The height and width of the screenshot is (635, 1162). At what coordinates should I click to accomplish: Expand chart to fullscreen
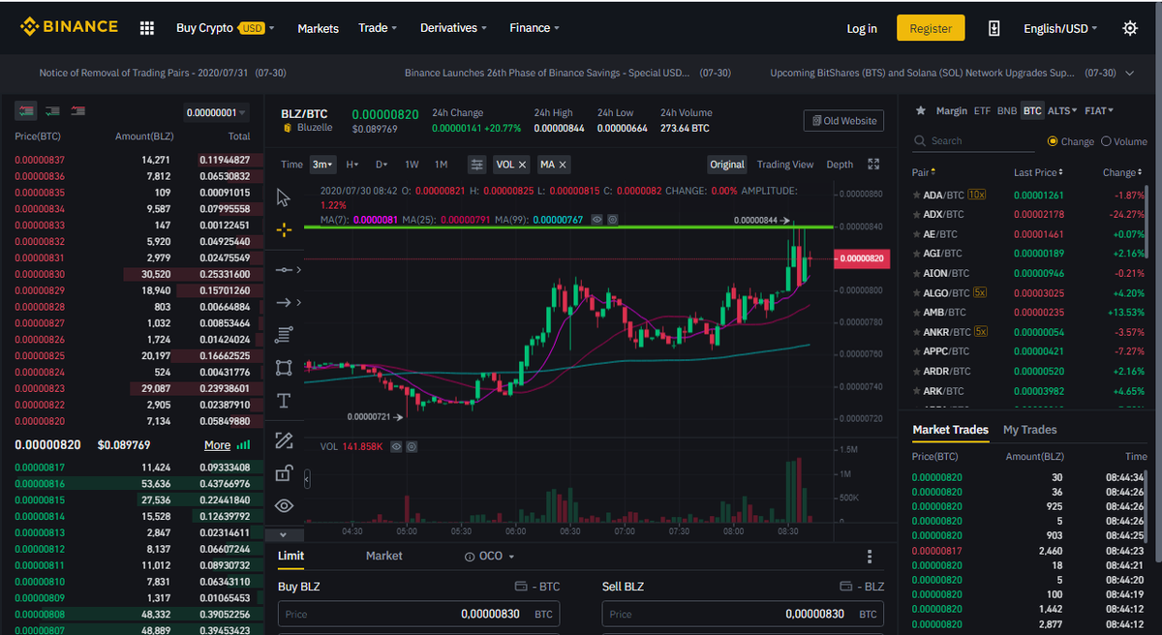pos(873,165)
